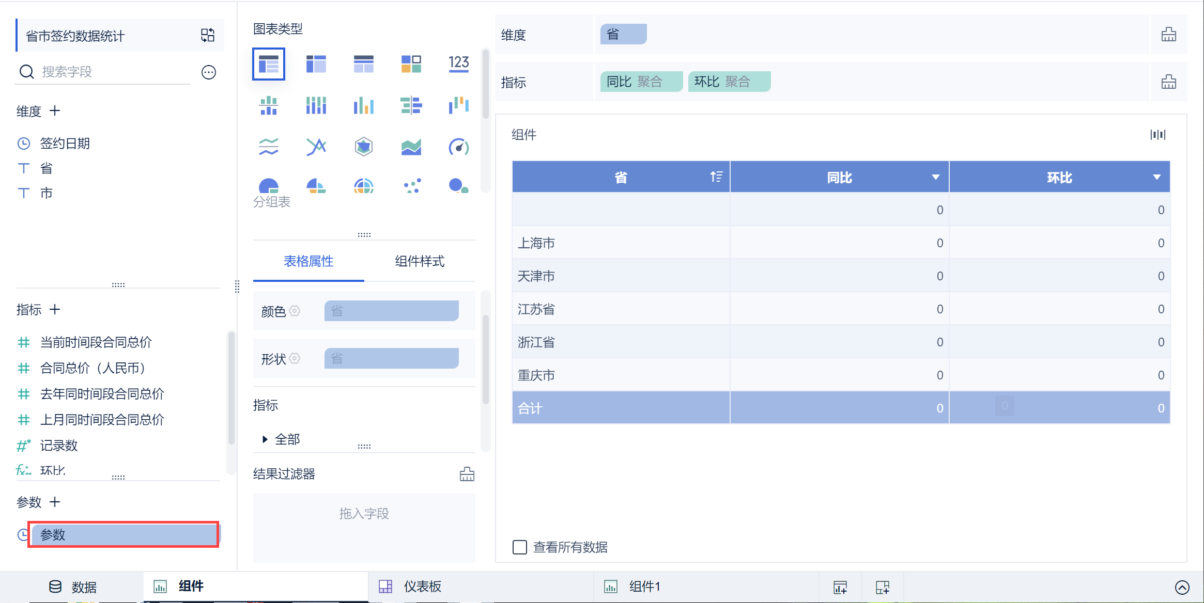The height and width of the screenshot is (603, 1204).
Task: Select the gauge dashboard chart type
Action: click(x=458, y=147)
